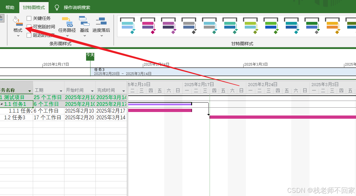Expand the 格式 dropdown arrow
The width and height of the screenshot is (356, 196).
click(18, 36)
